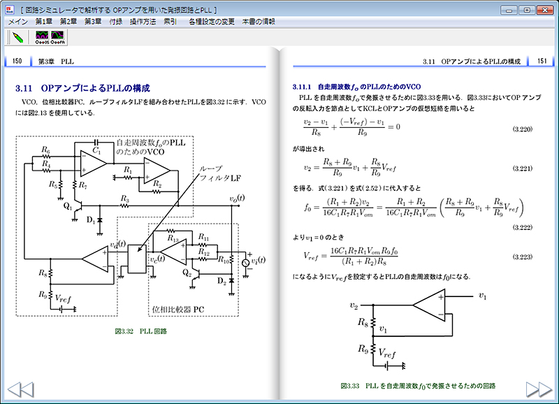Maximize the window
This screenshot has height=404, width=559.
[x=527, y=10]
